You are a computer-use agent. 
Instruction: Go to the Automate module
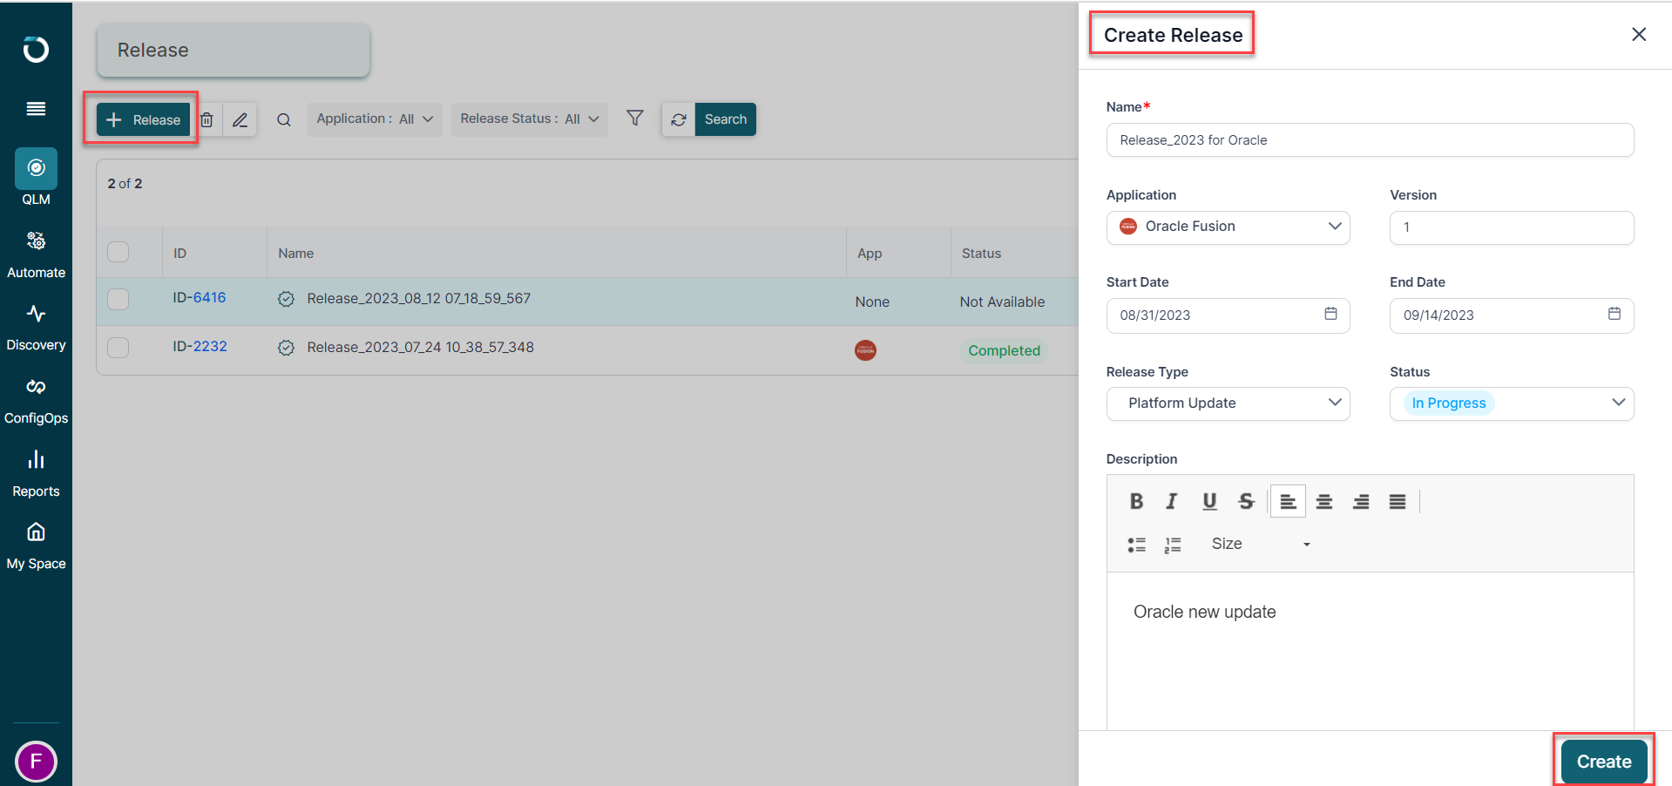(x=36, y=254)
